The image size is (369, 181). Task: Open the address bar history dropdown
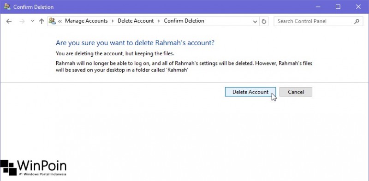pyautogui.click(x=255, y=21)
